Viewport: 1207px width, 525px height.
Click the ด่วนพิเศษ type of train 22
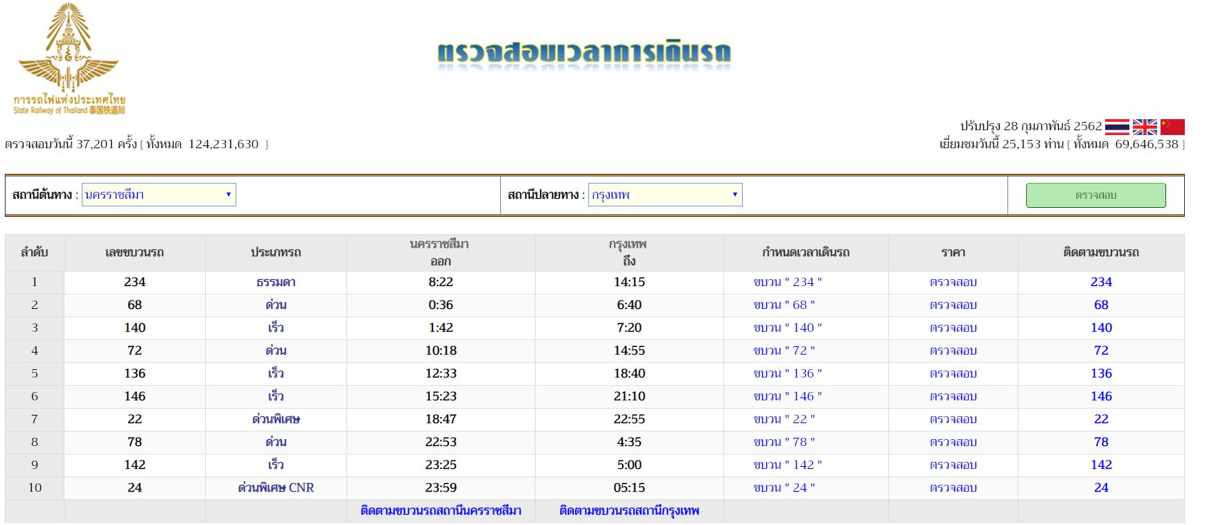click(276, 419)
